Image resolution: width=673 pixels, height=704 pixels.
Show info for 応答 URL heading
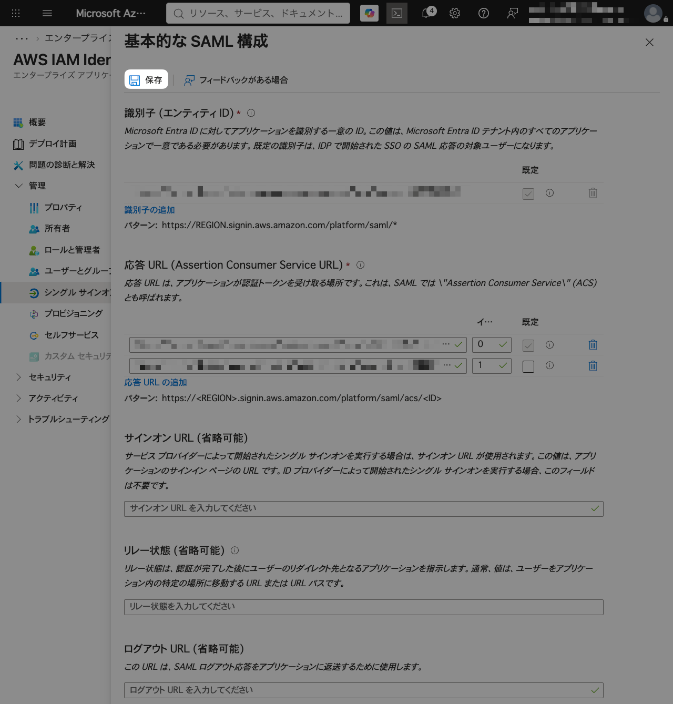(x=361, y=265)
